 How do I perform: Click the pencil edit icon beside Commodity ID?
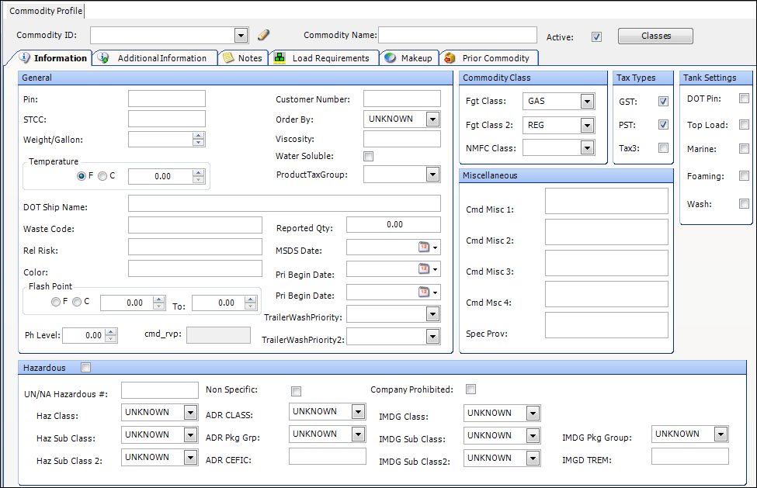click(263, 35)
